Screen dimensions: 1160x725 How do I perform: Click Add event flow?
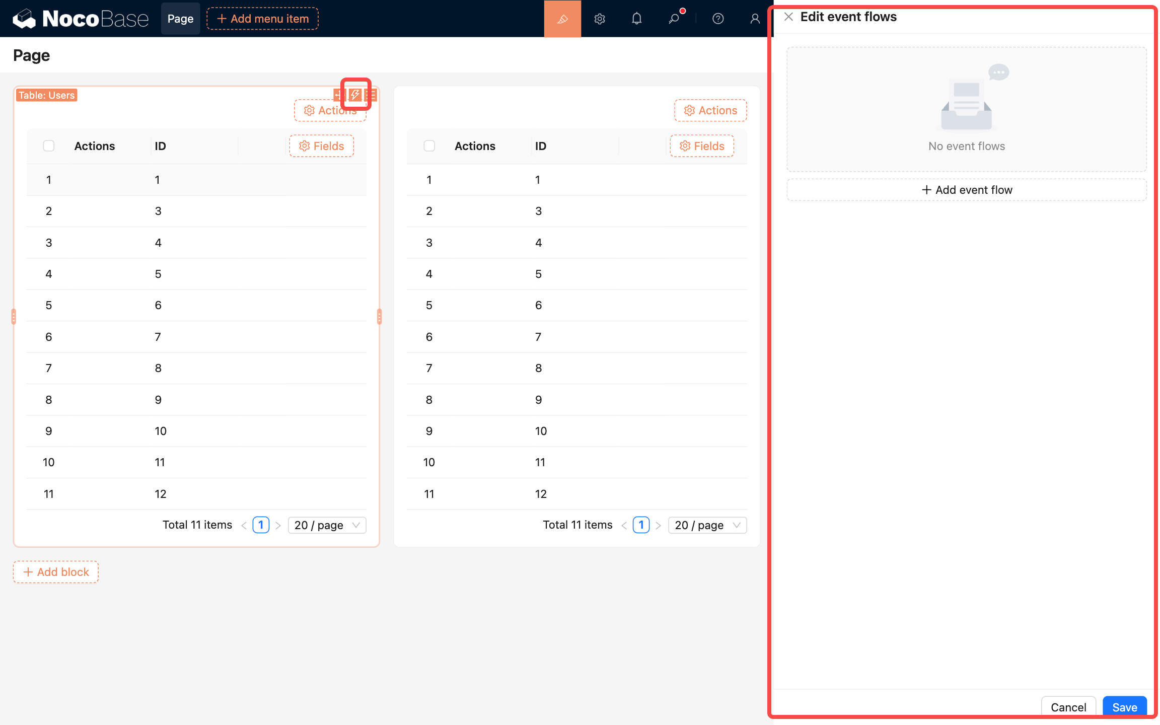click(966, 190)
